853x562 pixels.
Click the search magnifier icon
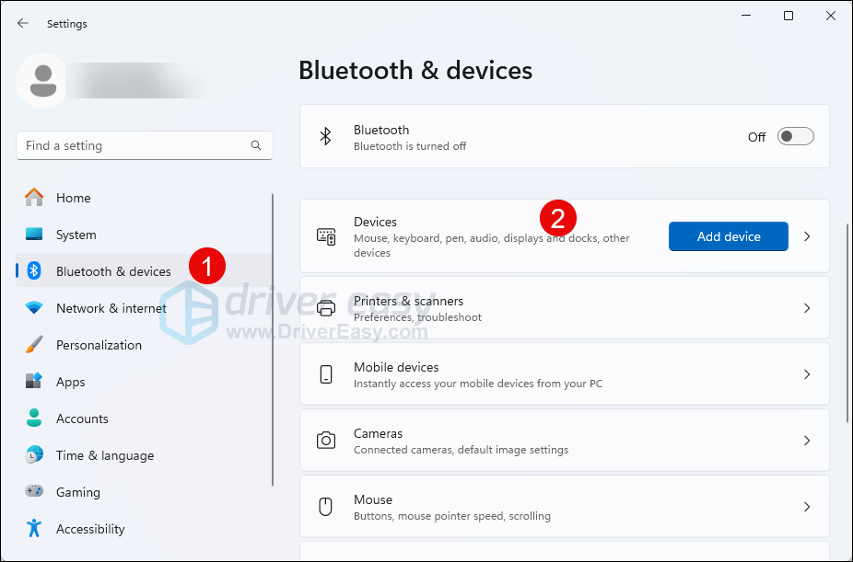click(x=256, y=145)
